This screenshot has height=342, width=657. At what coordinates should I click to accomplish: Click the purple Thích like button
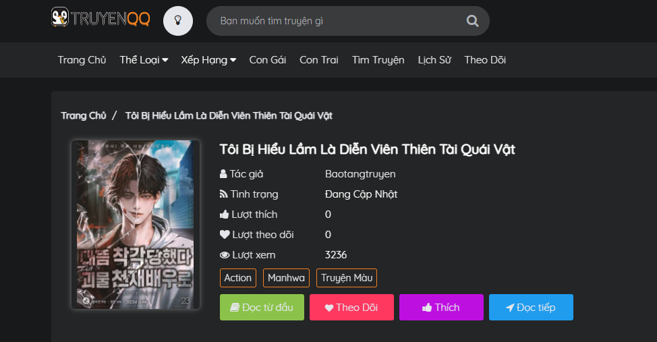[441, 307]
